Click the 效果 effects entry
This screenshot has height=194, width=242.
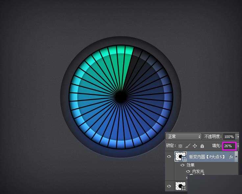[x=190, y=165]
